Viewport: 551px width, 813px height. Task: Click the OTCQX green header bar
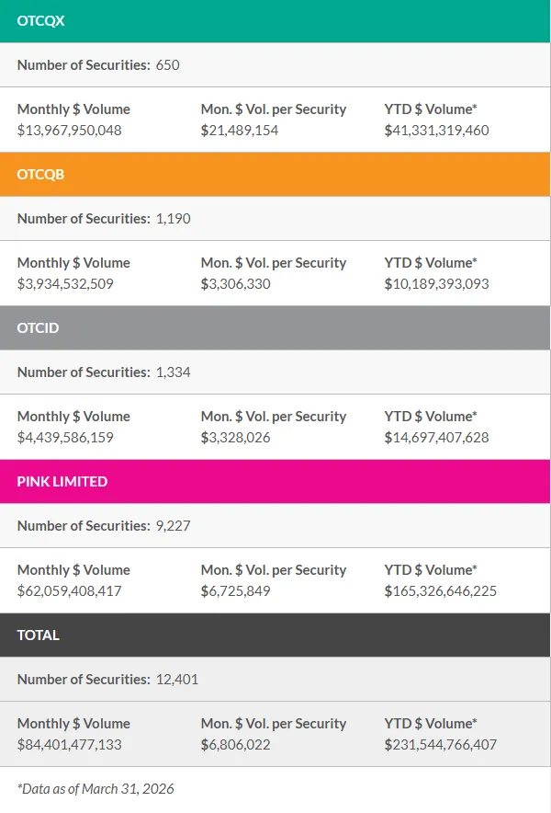[275, 21]
